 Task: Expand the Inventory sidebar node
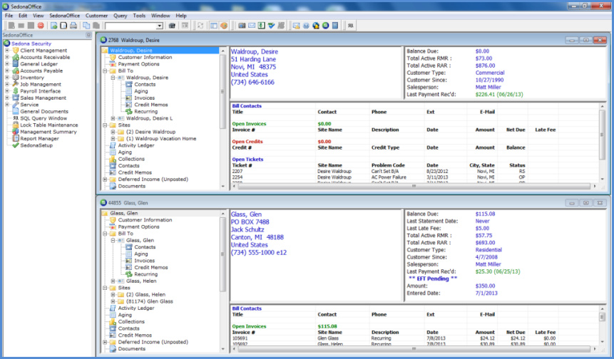pyautogui.click(x=6, y=78)
